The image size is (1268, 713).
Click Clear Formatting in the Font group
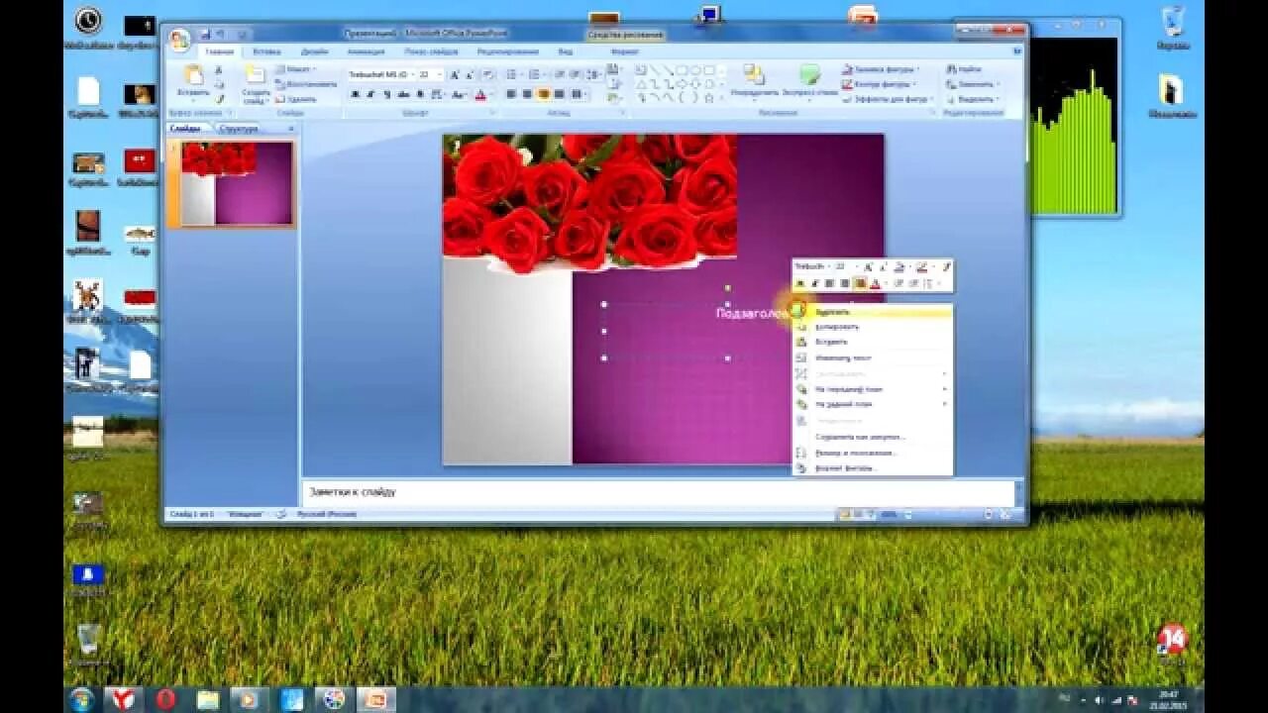[x=487, y=74]
